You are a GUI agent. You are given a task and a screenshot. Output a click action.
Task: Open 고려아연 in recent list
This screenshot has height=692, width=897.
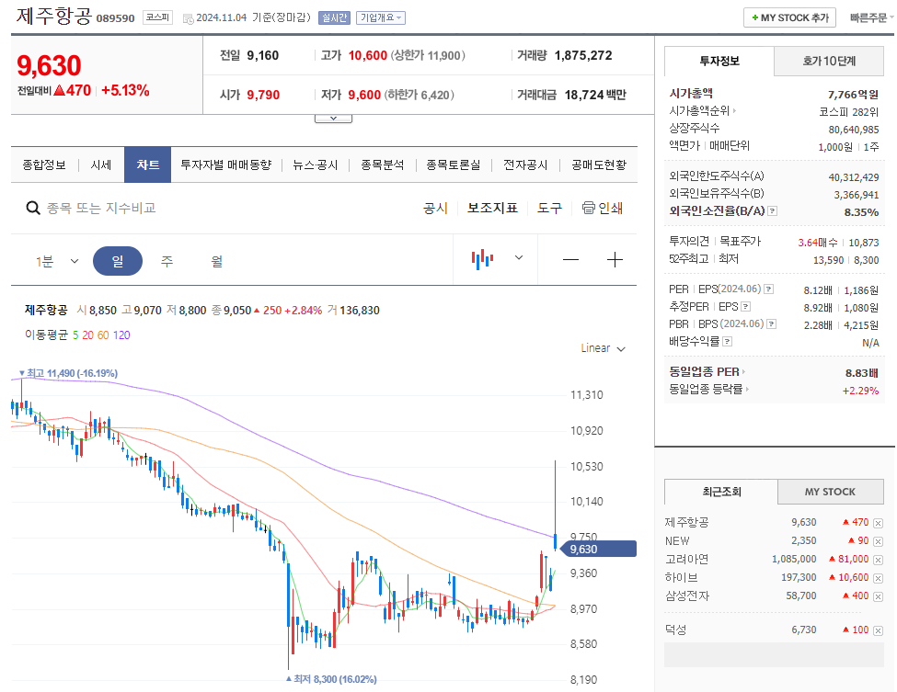tap(686, 560)
